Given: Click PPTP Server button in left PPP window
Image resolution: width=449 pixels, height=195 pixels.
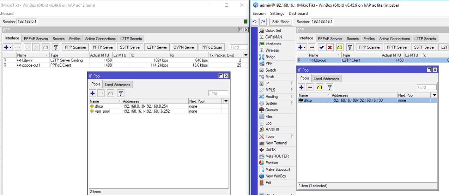Looking at the screenshot, I should click(x=103, y=47).
